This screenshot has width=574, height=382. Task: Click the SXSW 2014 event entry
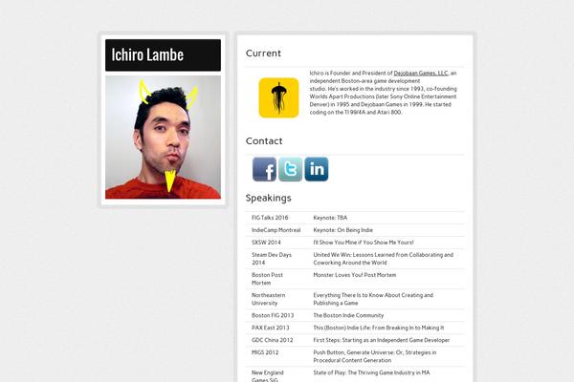(x=266, y=243)
